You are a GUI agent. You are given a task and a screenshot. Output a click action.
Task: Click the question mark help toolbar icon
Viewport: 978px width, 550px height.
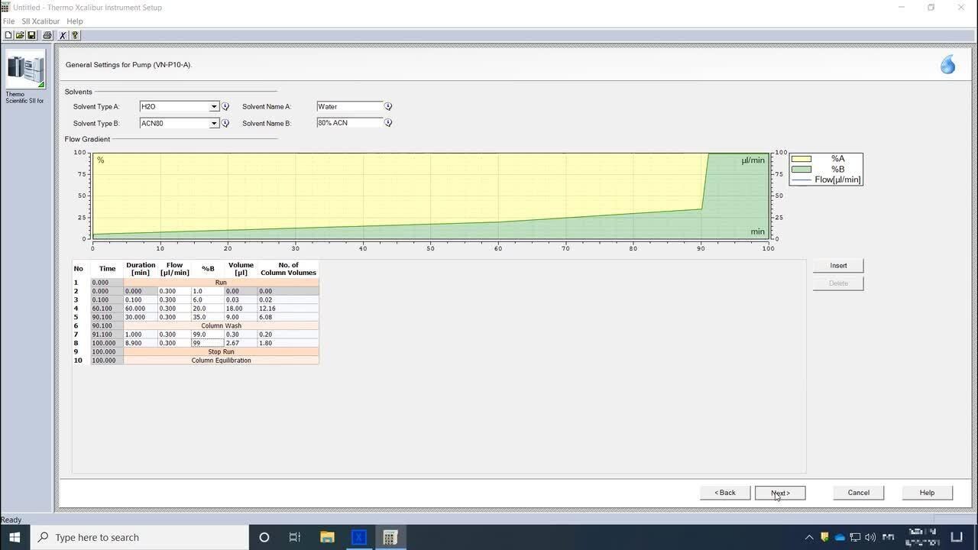[x=75, y=35]
